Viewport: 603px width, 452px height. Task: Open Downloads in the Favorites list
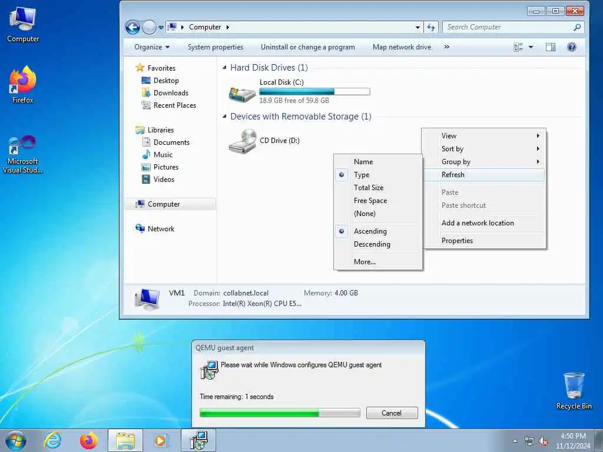click(x=171, y=92)
